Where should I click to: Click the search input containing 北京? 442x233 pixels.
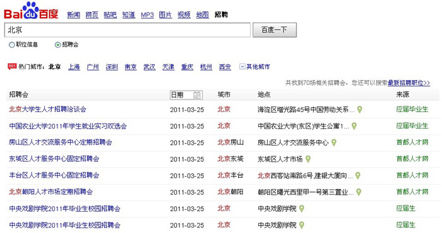pyautogui.click(x=127, y=30)
